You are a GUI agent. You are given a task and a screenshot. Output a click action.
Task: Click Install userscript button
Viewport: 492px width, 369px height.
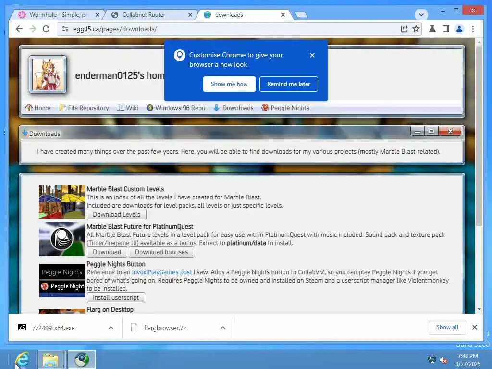pyautogui.click(x=116, y=298)
